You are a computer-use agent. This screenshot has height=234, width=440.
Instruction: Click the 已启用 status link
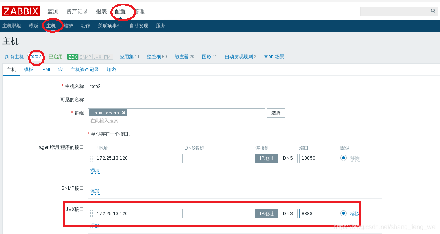click(56, 57)
